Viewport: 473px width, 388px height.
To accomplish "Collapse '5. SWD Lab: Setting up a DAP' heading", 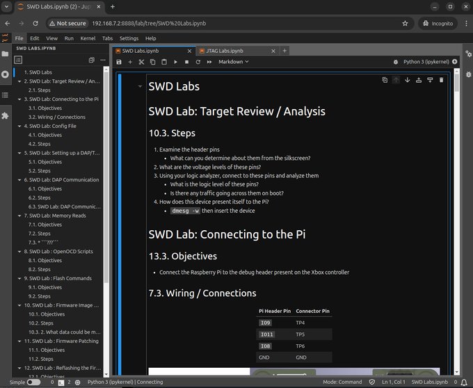I will pyautogui.click(x=19, y=153).
